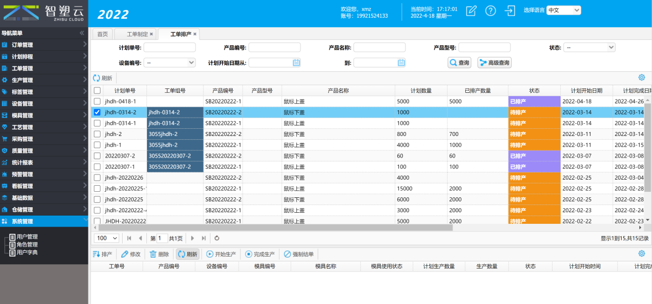
Task: Click the upper grid settings gear icon
Action: click(642, 78)
